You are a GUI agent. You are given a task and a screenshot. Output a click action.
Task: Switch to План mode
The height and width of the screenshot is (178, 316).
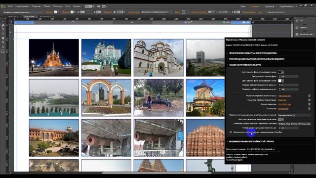click(x=243, y=6)
